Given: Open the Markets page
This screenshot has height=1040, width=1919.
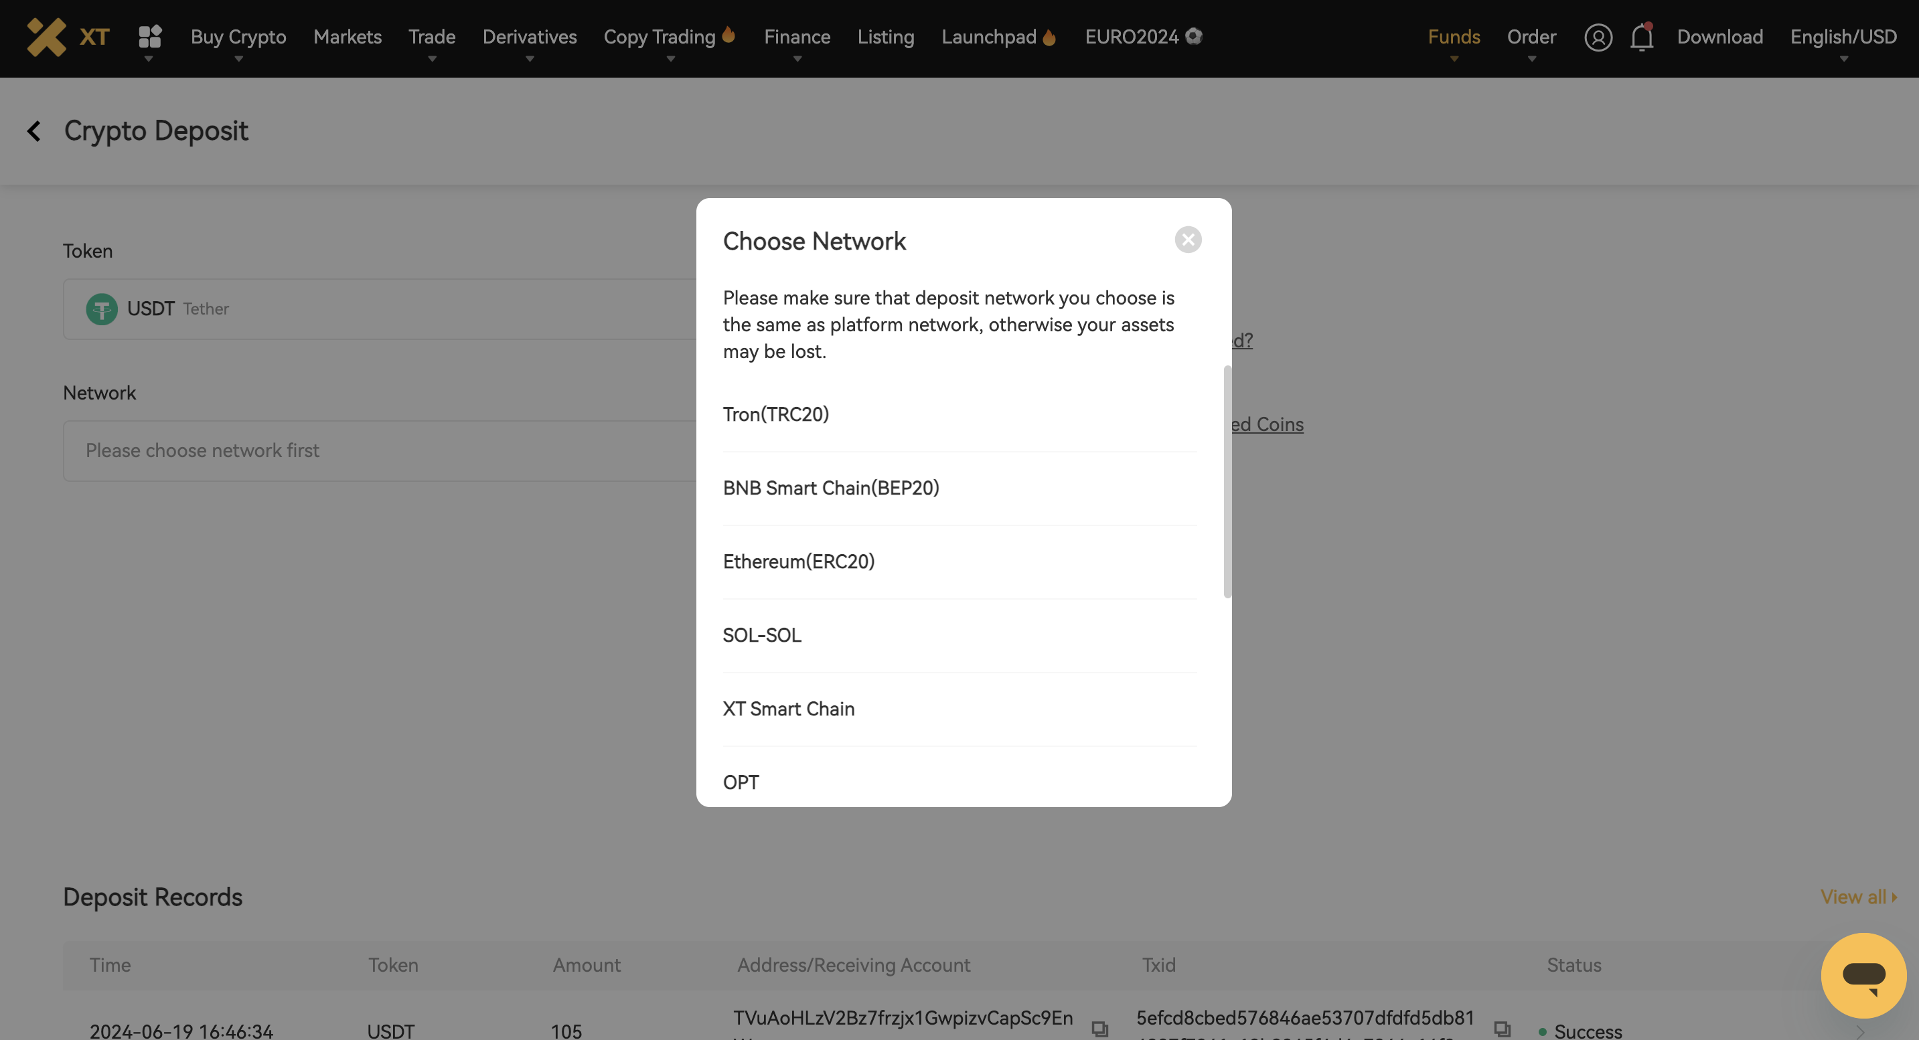Looking at the screenshot, I should 347,37.
